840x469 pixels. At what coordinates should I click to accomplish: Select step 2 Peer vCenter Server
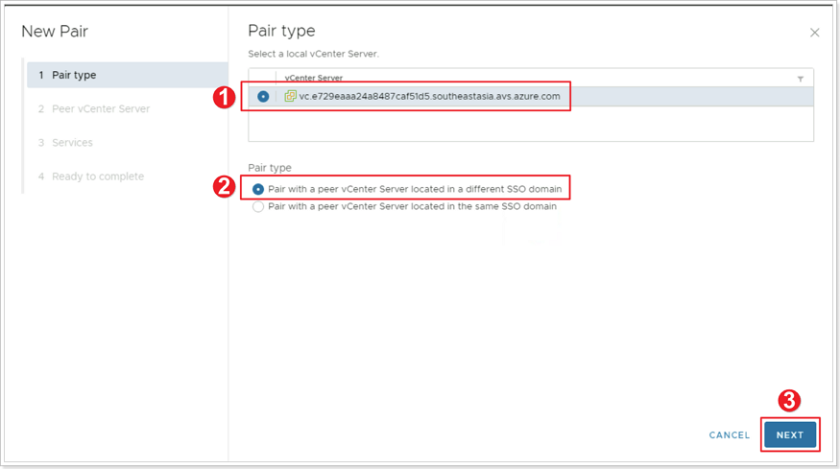(x=94, y=108)
